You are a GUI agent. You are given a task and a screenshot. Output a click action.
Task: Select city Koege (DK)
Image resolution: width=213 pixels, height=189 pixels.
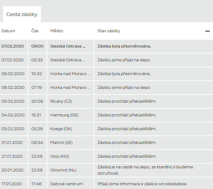[61, 129]
